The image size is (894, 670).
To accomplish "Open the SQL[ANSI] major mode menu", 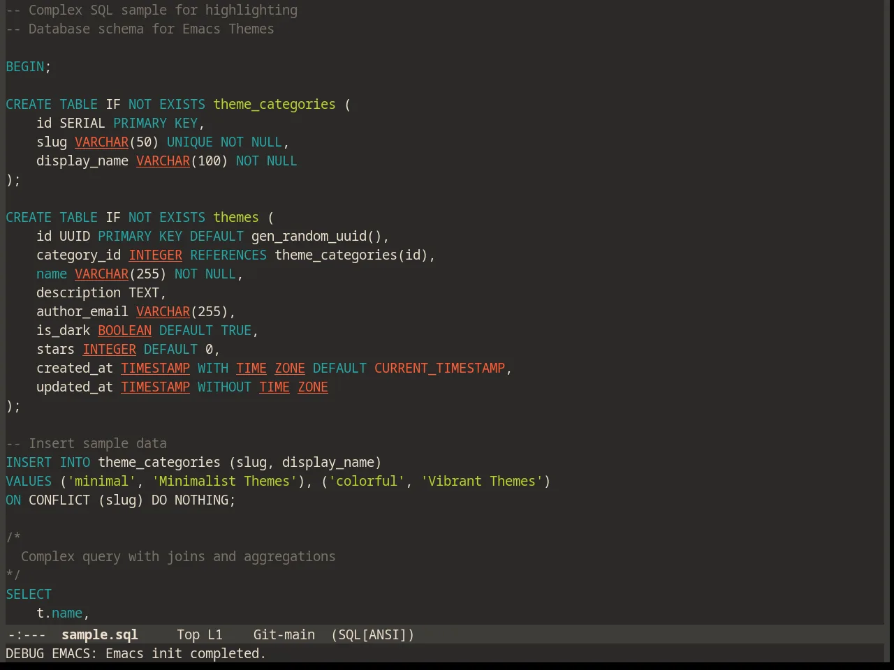I will tap(373, 634).
